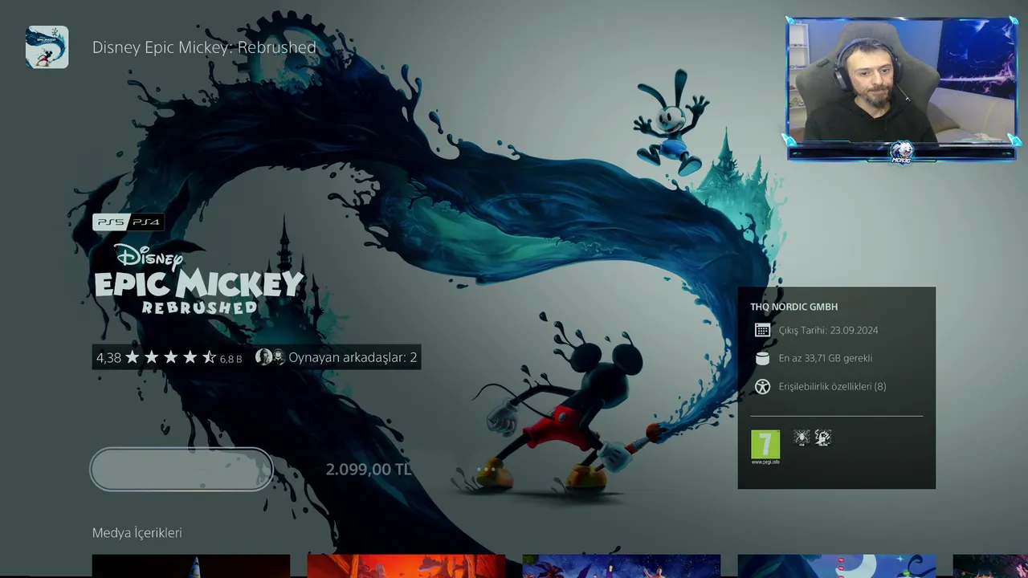
Task: Open 'Erişilebilirlik özellikleri (8)' link
Action: pyautogui.click(x=832, y=386)
